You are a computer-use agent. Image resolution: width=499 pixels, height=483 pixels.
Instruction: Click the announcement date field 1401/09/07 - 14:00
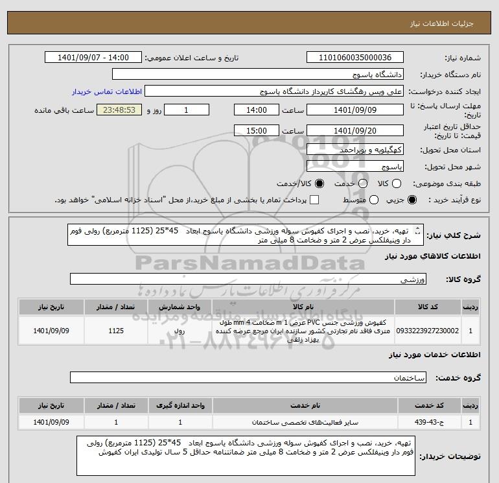click(93, 57)
